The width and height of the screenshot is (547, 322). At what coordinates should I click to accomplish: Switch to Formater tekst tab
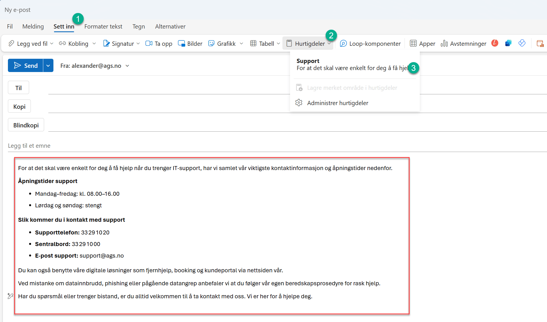click(103, 27)
